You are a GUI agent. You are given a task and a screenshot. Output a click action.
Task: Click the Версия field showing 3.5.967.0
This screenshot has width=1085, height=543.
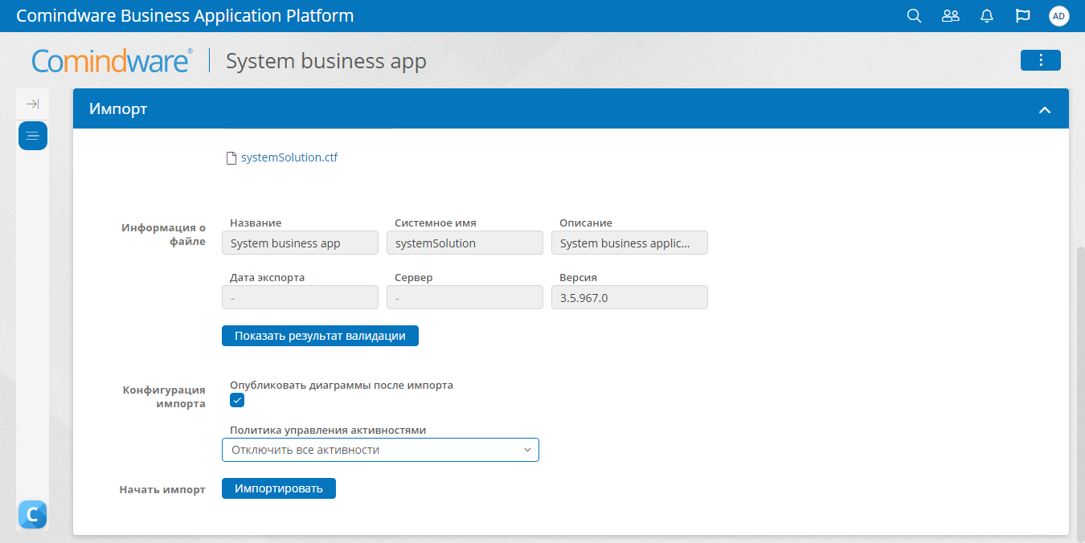(629, 298)
